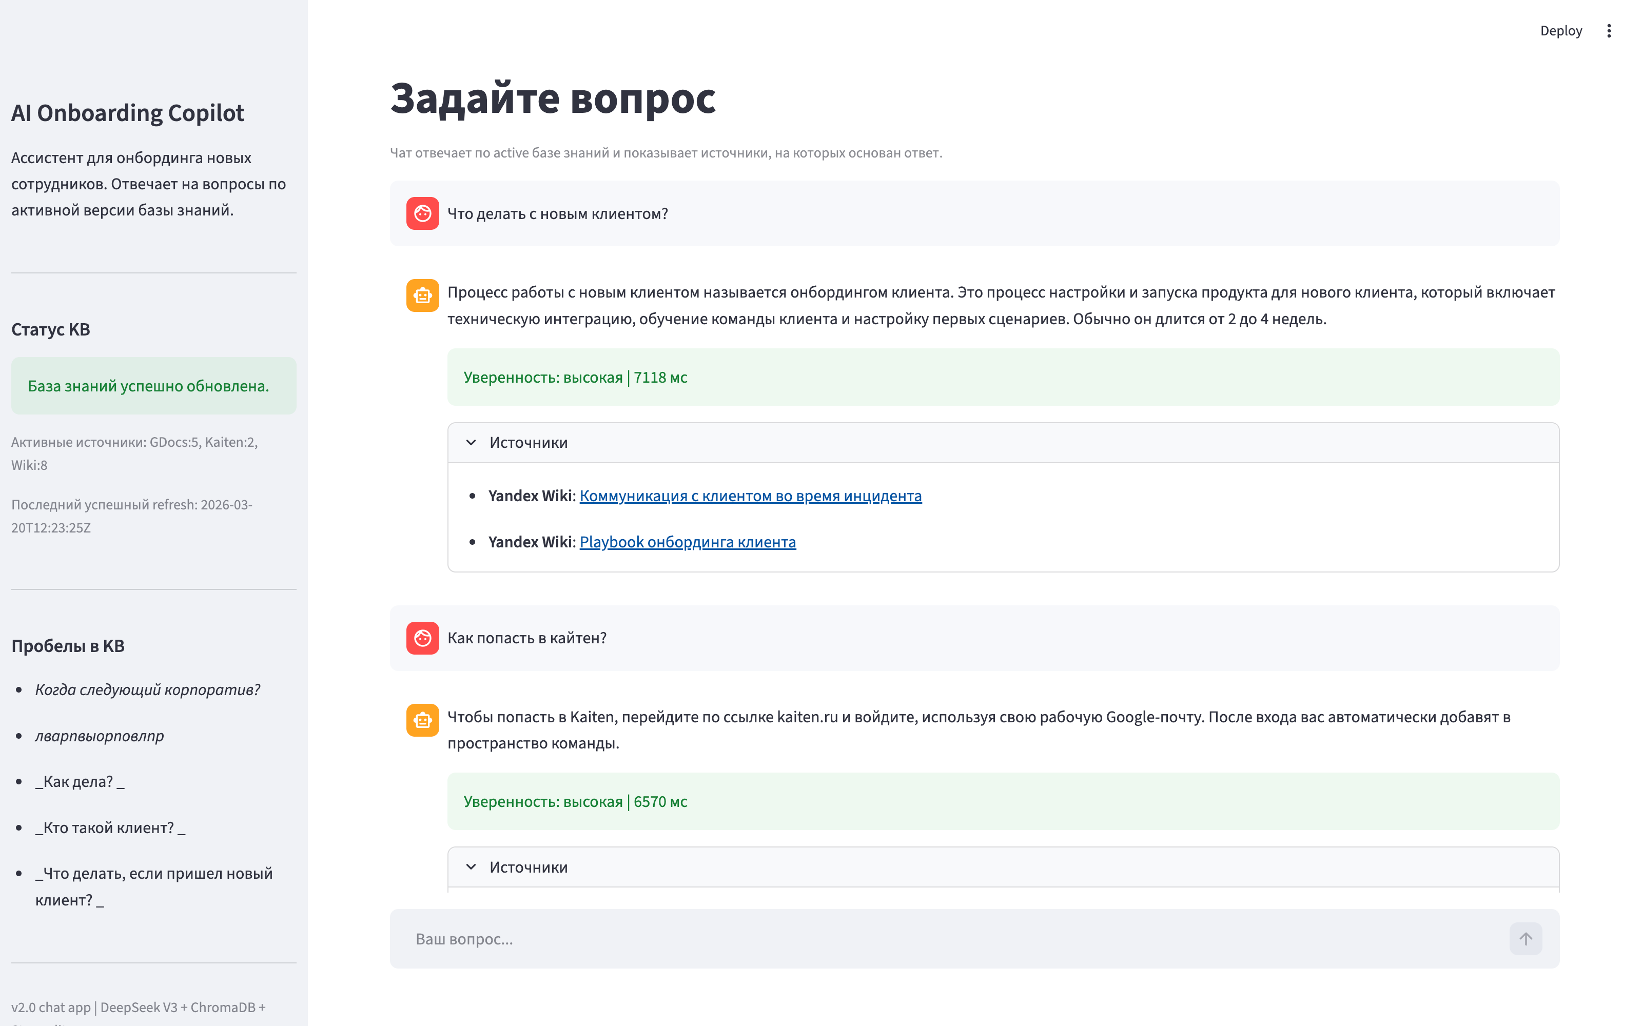
Task: Open the three-dot options menu
Action: (x=1609, y=31)
